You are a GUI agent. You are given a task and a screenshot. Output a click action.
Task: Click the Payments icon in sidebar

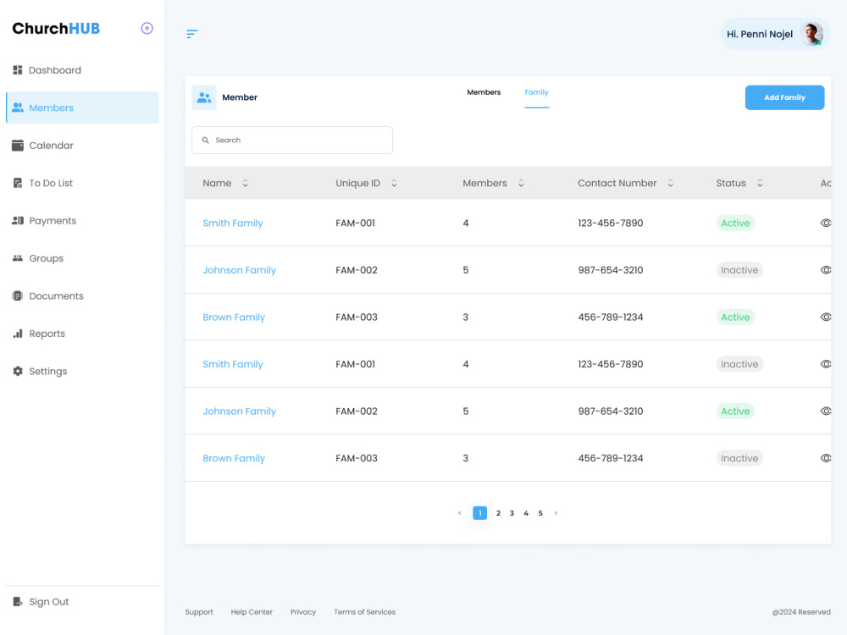[18, 220]
